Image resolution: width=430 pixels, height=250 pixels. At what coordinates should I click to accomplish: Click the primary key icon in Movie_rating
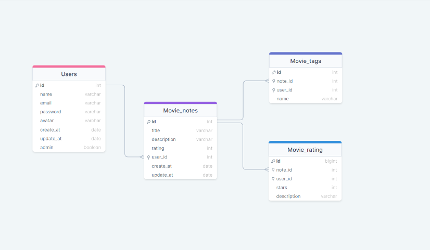(x=273, y=161)
